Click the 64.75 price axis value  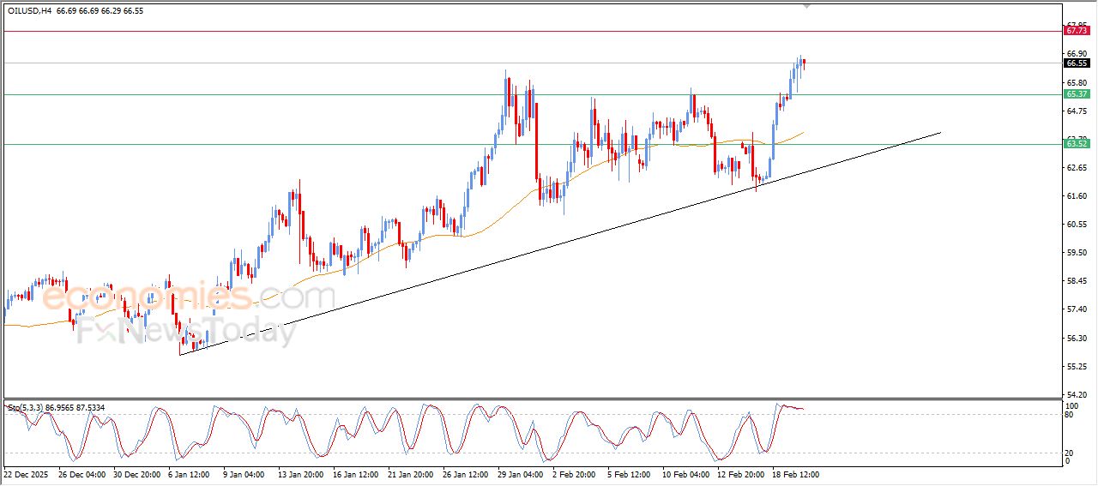(1077, 111)
